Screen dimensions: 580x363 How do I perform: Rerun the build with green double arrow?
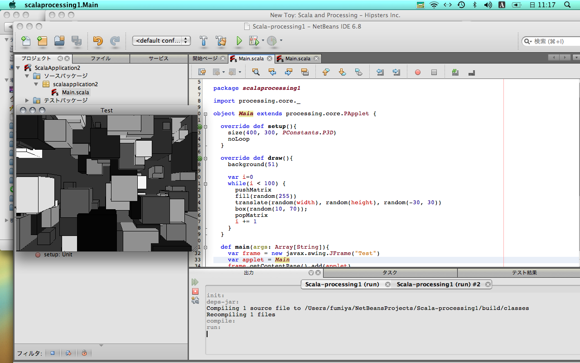click(x=195, y=282)
